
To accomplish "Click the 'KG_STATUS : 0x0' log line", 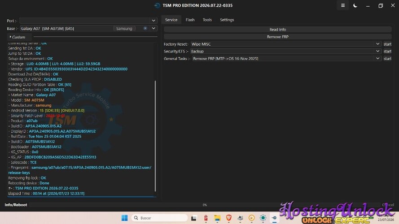I will [x=23, y=152].
